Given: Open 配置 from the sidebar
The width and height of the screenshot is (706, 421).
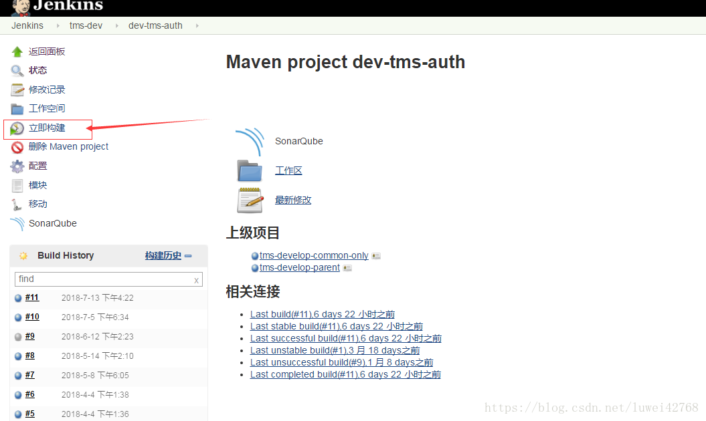Looking at the screenshot, I should (38, 166).
